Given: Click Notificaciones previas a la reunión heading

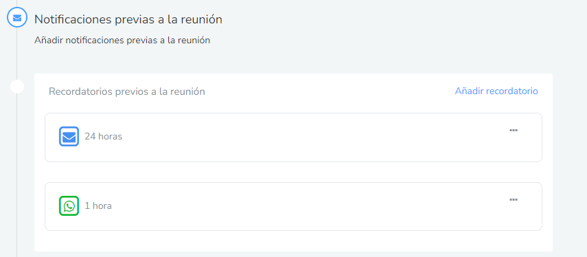Looking at the screenshot, I should click(128, 19).
